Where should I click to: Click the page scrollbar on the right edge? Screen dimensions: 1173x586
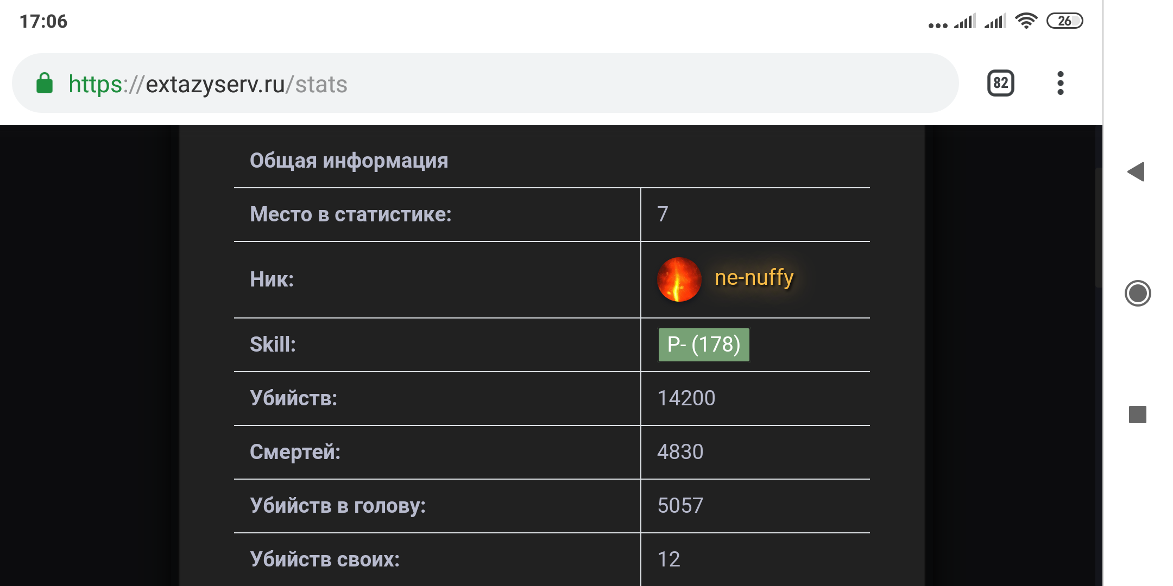(x=1098, y=228)
